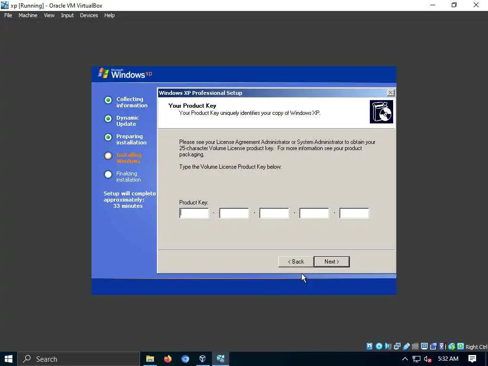Open the Input menu

67,15
